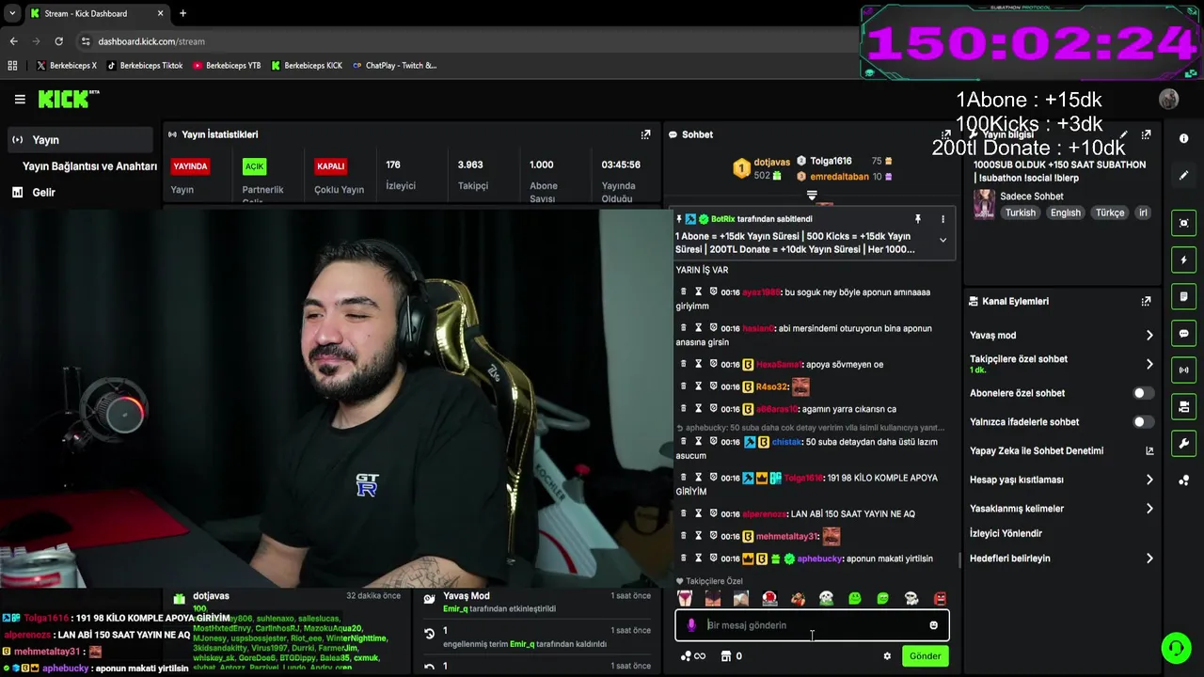Click the wrench tools icon in right sidebar
This screenshot has width=1204, height=677.
click(x=1183, y=443)
